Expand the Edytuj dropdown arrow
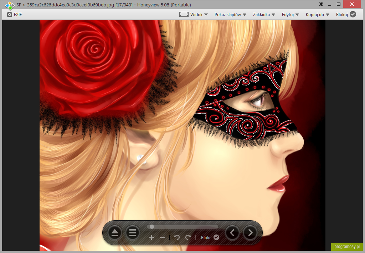This screenshot has width=365, height=253. [x=297, y=15]
